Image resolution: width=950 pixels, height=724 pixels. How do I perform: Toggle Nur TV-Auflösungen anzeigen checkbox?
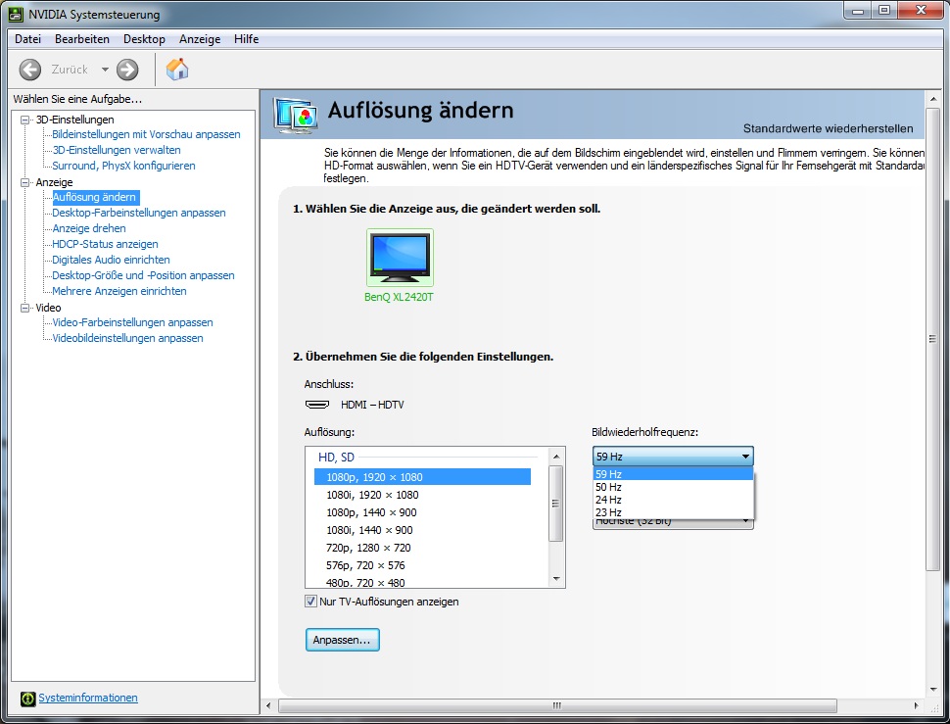click(x=310, y=602)
